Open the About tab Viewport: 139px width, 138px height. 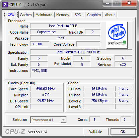pyautogui.click(x=110, y=15)
